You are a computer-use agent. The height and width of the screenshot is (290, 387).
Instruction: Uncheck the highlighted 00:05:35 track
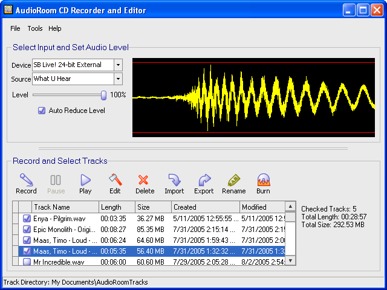(x=27, y=251)
